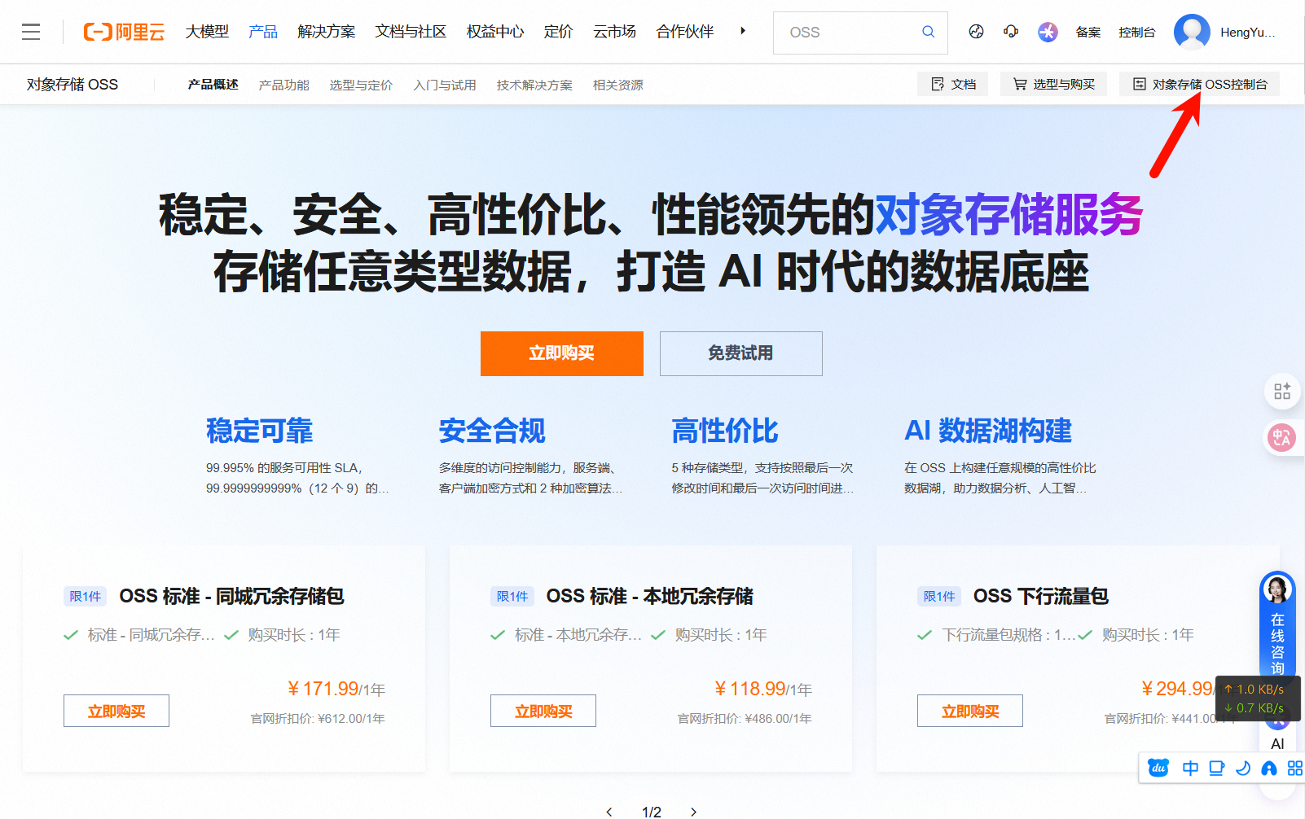Open the 产品 top menu
Image resolution: width=1305 pixels, height=819 pixels.
coord(263,32)
